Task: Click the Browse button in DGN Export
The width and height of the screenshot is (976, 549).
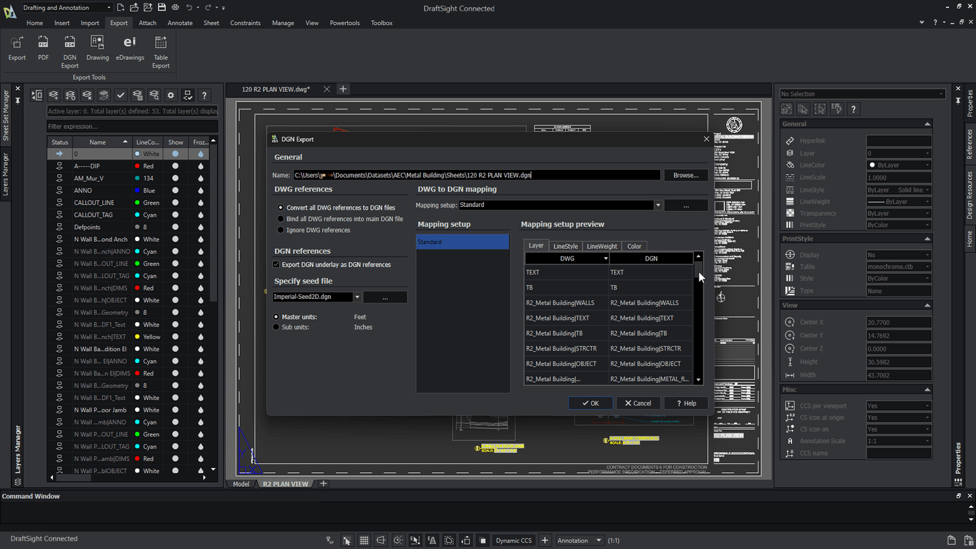Action: click(x=686, y=175)
